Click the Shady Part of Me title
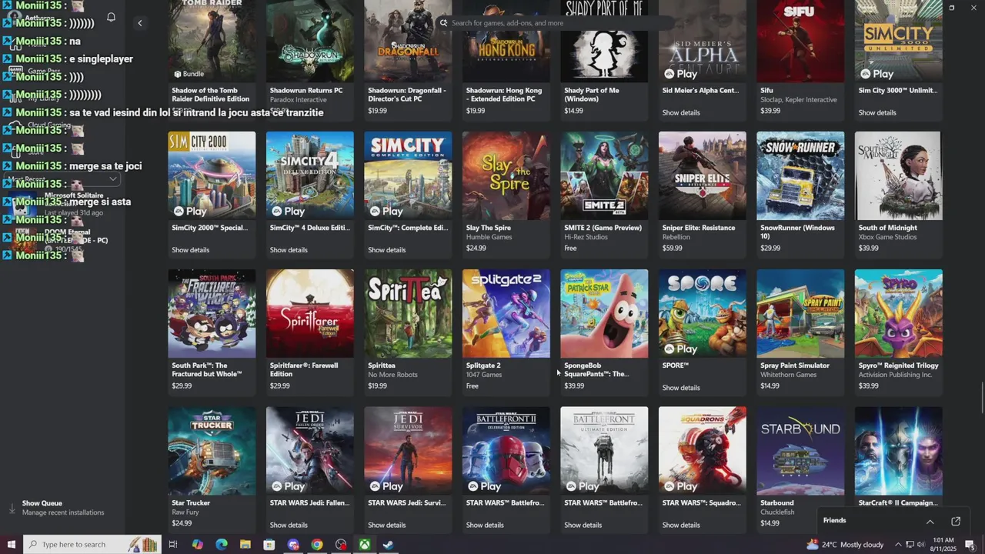Image resolution: width=985 pixels, height=554 pixels. pyautogui.click(x=592, y=95)
